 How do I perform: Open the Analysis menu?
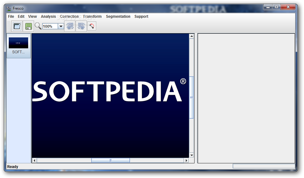pyautogui.click(x=48, y=17)
